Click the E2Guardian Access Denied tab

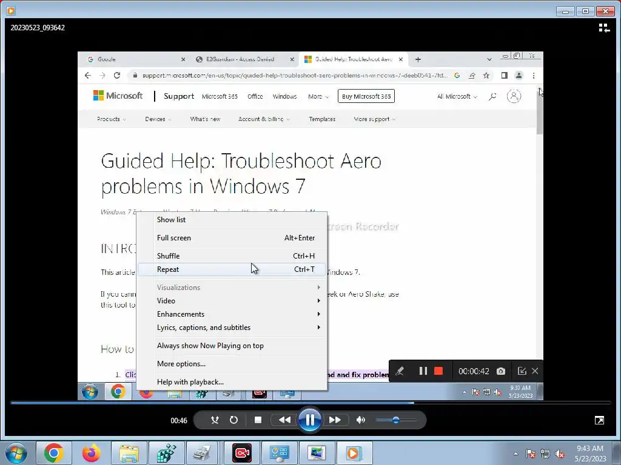coord(244,59)
